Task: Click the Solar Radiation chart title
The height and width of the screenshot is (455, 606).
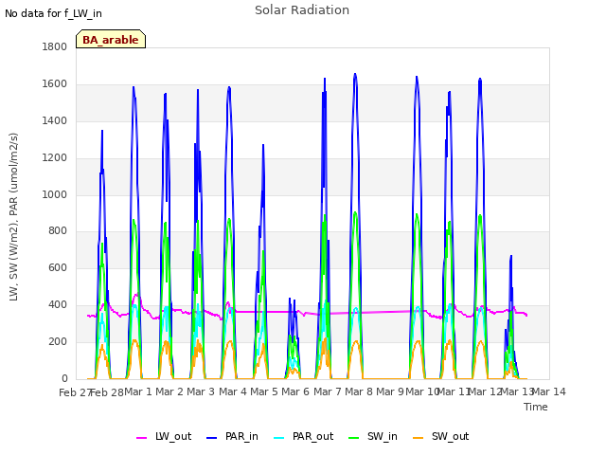Action: (x=302, y=10)
